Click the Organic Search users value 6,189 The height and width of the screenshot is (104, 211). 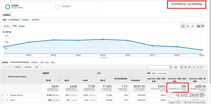pos(49,95)
